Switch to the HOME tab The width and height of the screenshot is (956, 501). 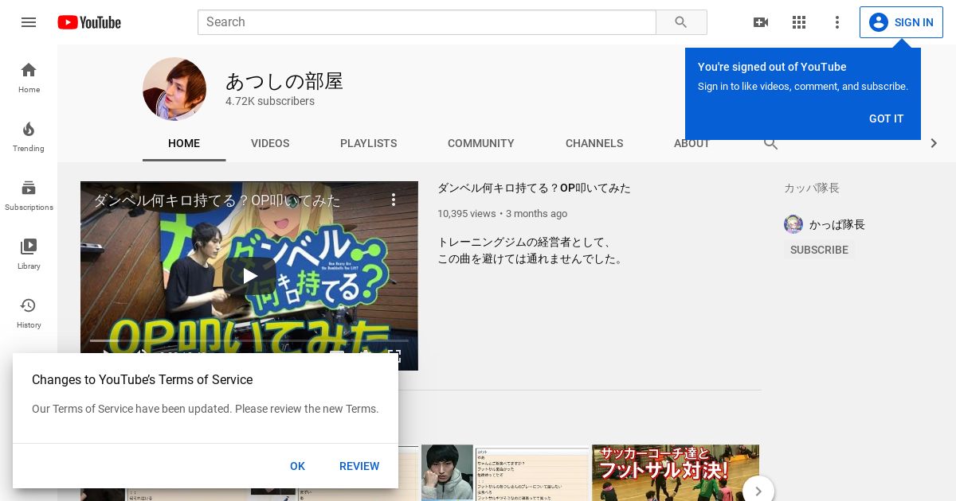tap(184, 143)
